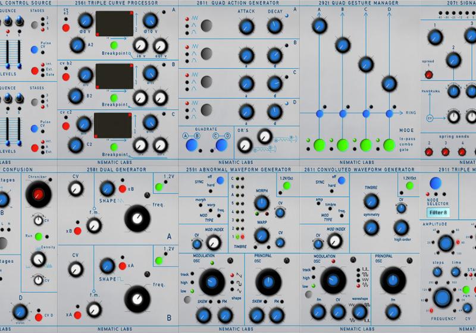Click the WARP knob in Abnormal Waveform Generator
The height and width of the screenshot is (333, 476).
pos(262,235)
